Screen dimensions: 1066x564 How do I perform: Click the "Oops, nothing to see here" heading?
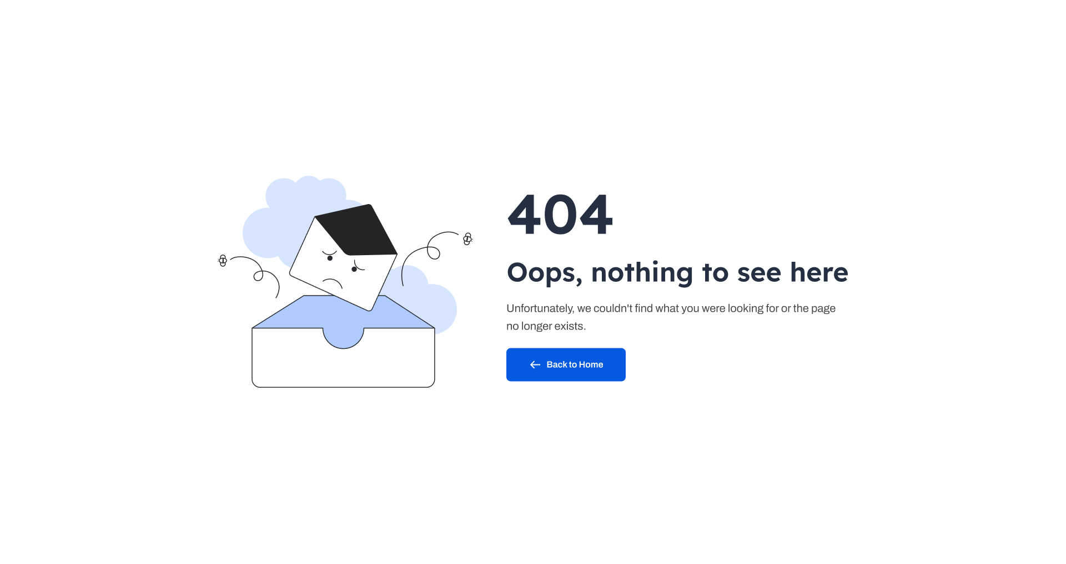click(677, 273)
